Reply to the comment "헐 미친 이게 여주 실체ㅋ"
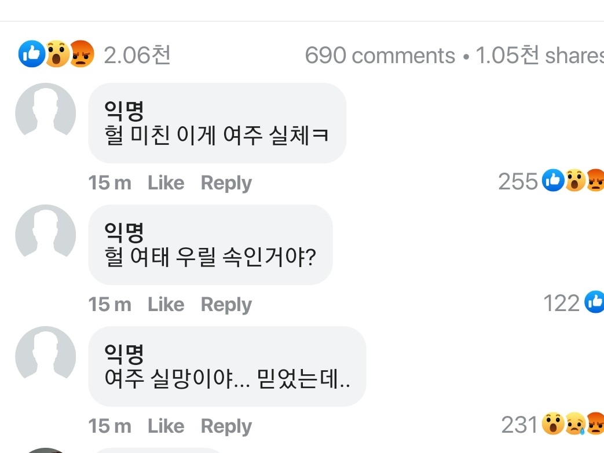This screenshot has width=604, height=453. click(226, 183)
